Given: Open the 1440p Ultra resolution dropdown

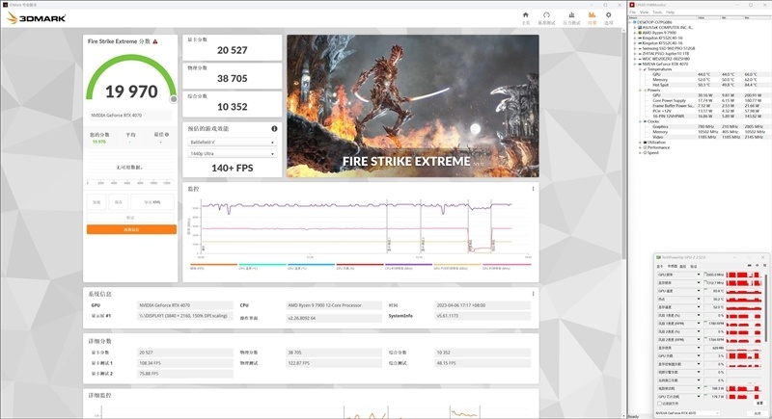Looking at the screenshot, I should (232, 153).
